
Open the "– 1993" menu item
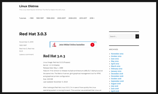pyautogui.click(x=31, y=18)
